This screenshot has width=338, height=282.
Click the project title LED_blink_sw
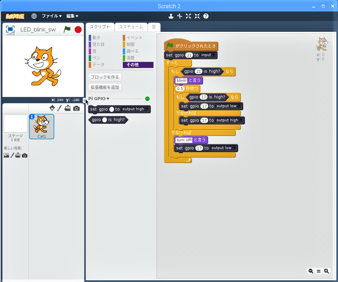click(38, 30)
